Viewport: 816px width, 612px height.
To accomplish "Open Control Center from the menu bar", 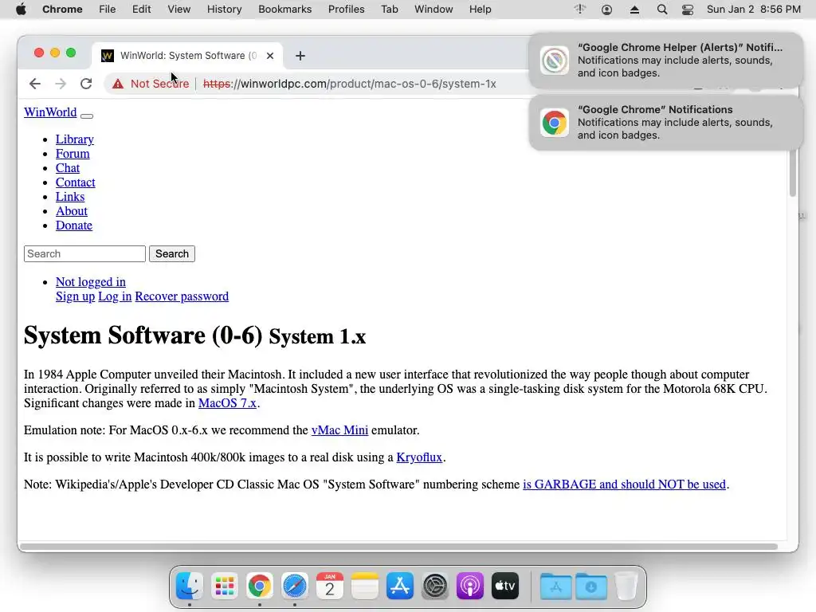I will [x=688, y=10].
